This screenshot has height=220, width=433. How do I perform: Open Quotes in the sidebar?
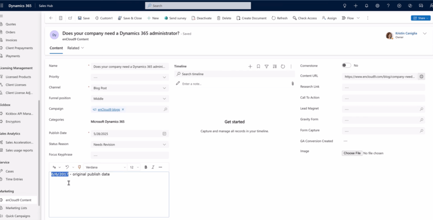point(11,24)
